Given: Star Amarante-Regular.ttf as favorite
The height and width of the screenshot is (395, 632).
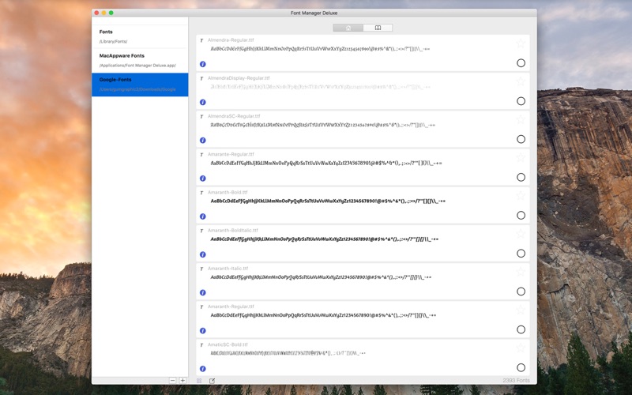Looking at the screenshot, I should [521, 157].
